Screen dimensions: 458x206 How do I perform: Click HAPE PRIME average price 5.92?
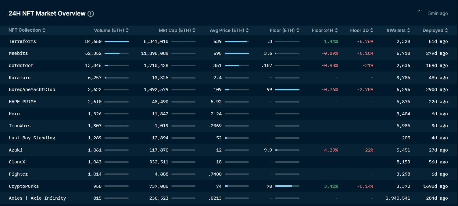point(216,102)
